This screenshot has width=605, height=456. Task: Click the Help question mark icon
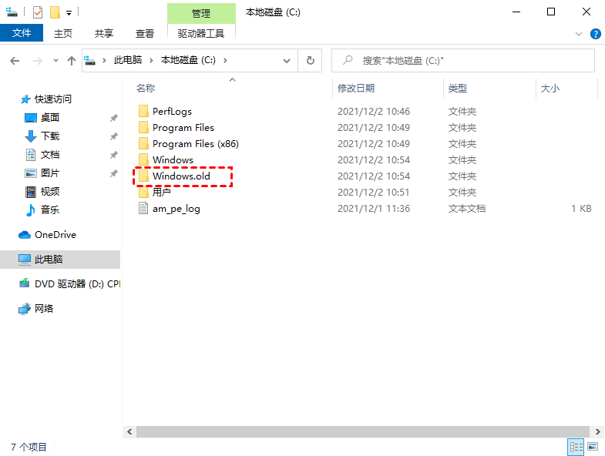(595, 34)
